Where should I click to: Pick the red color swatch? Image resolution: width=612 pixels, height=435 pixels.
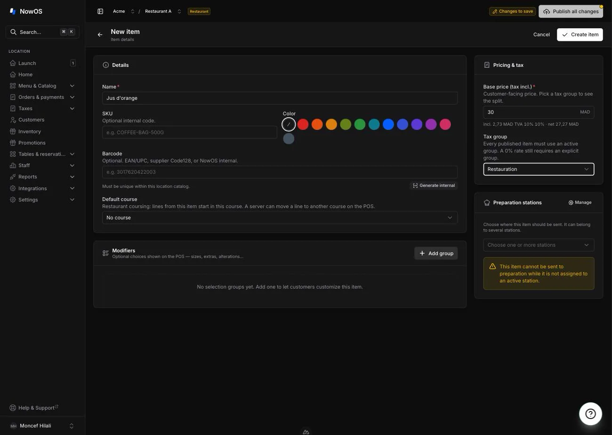coord(303,124)
